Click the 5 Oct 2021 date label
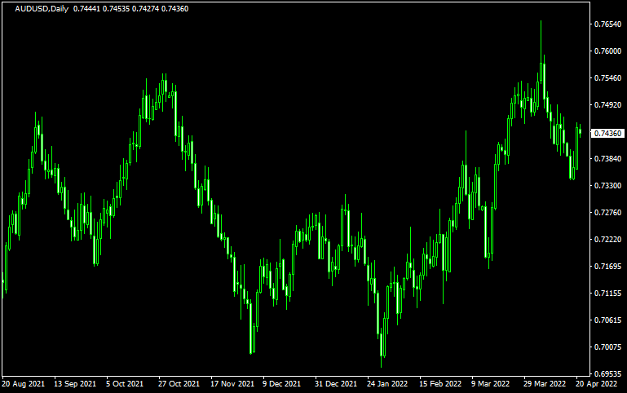Image resolution: width=627 pixels, height=393 pixels. (125, 384)
